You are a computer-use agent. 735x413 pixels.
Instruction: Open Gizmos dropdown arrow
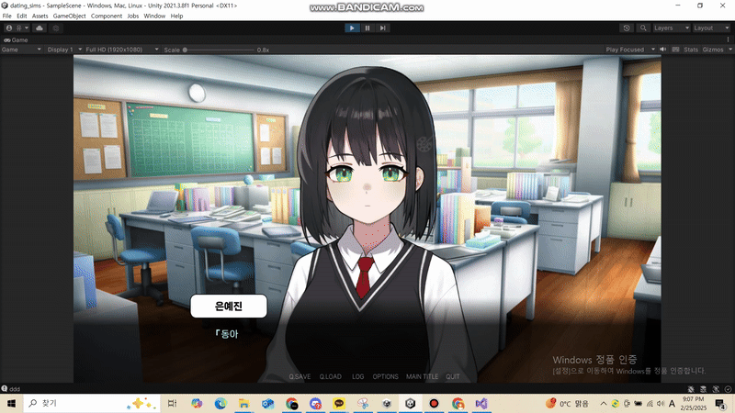click(x=729, y=50)
